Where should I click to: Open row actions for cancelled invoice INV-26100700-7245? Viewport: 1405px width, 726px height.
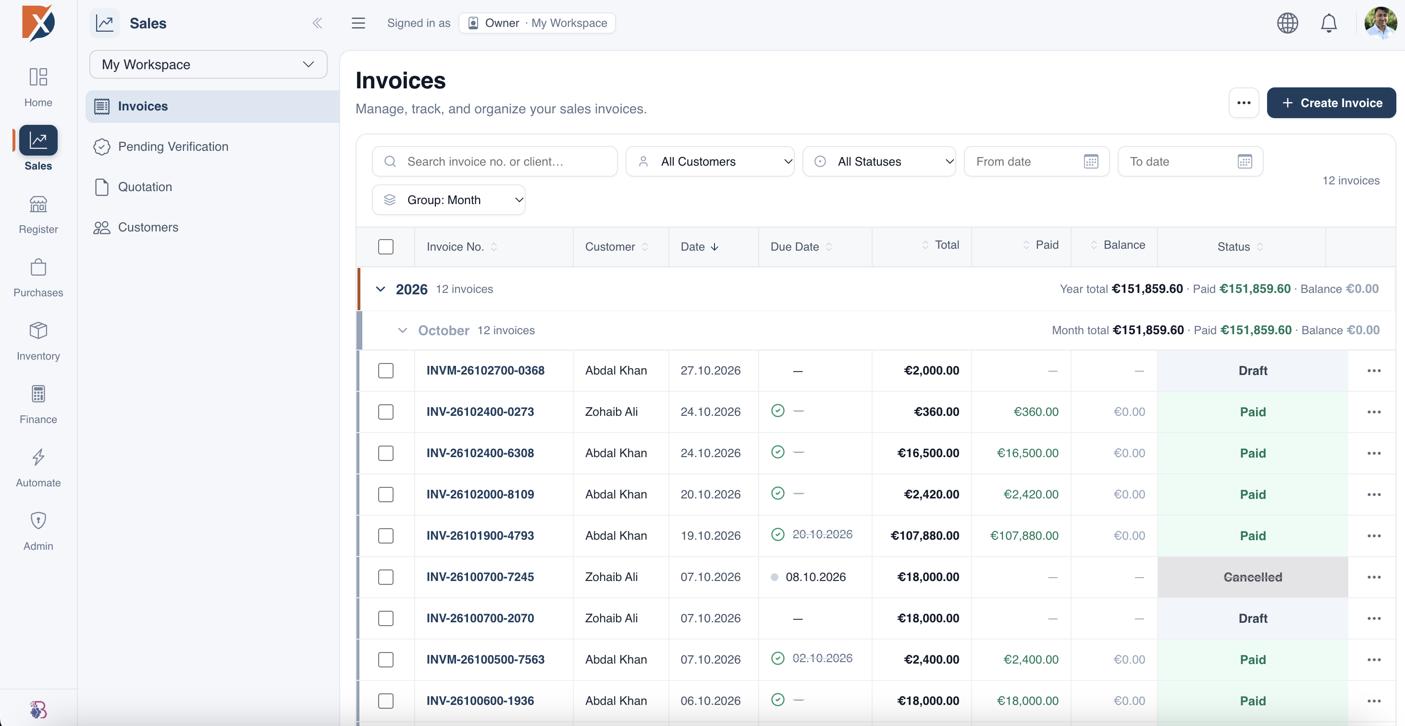[1374, 577]
